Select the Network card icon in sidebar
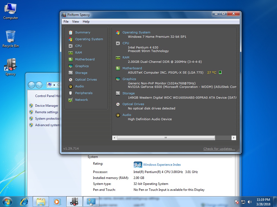The height and width of the screenshot is (207, 277). coord(71,100)
